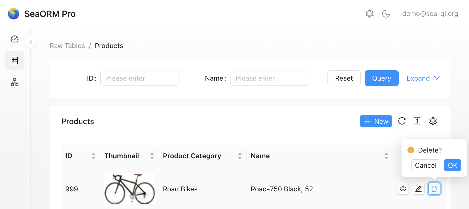Viewport: 469px width, 209px height.
Task: Open the Road Bikes bicycle thumbnail
Action: pyautogui.click(x=130, y=189)
